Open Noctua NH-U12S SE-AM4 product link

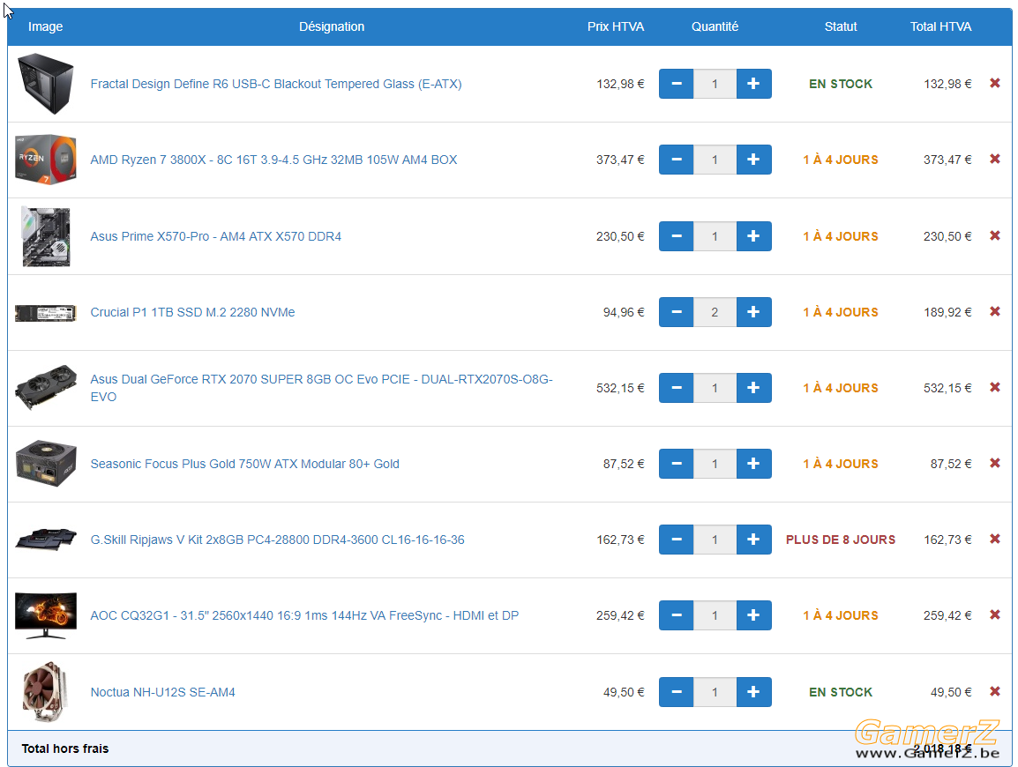[162, 692]
